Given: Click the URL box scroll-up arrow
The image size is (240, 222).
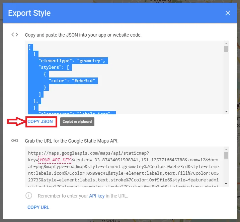Looking at the screenshot, I should 226,150.
